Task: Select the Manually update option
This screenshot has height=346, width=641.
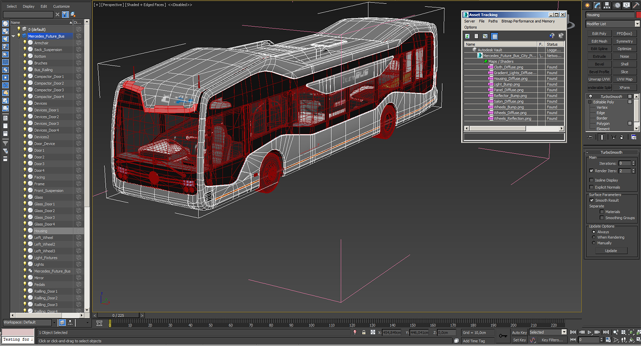Action: coord(594,243)
